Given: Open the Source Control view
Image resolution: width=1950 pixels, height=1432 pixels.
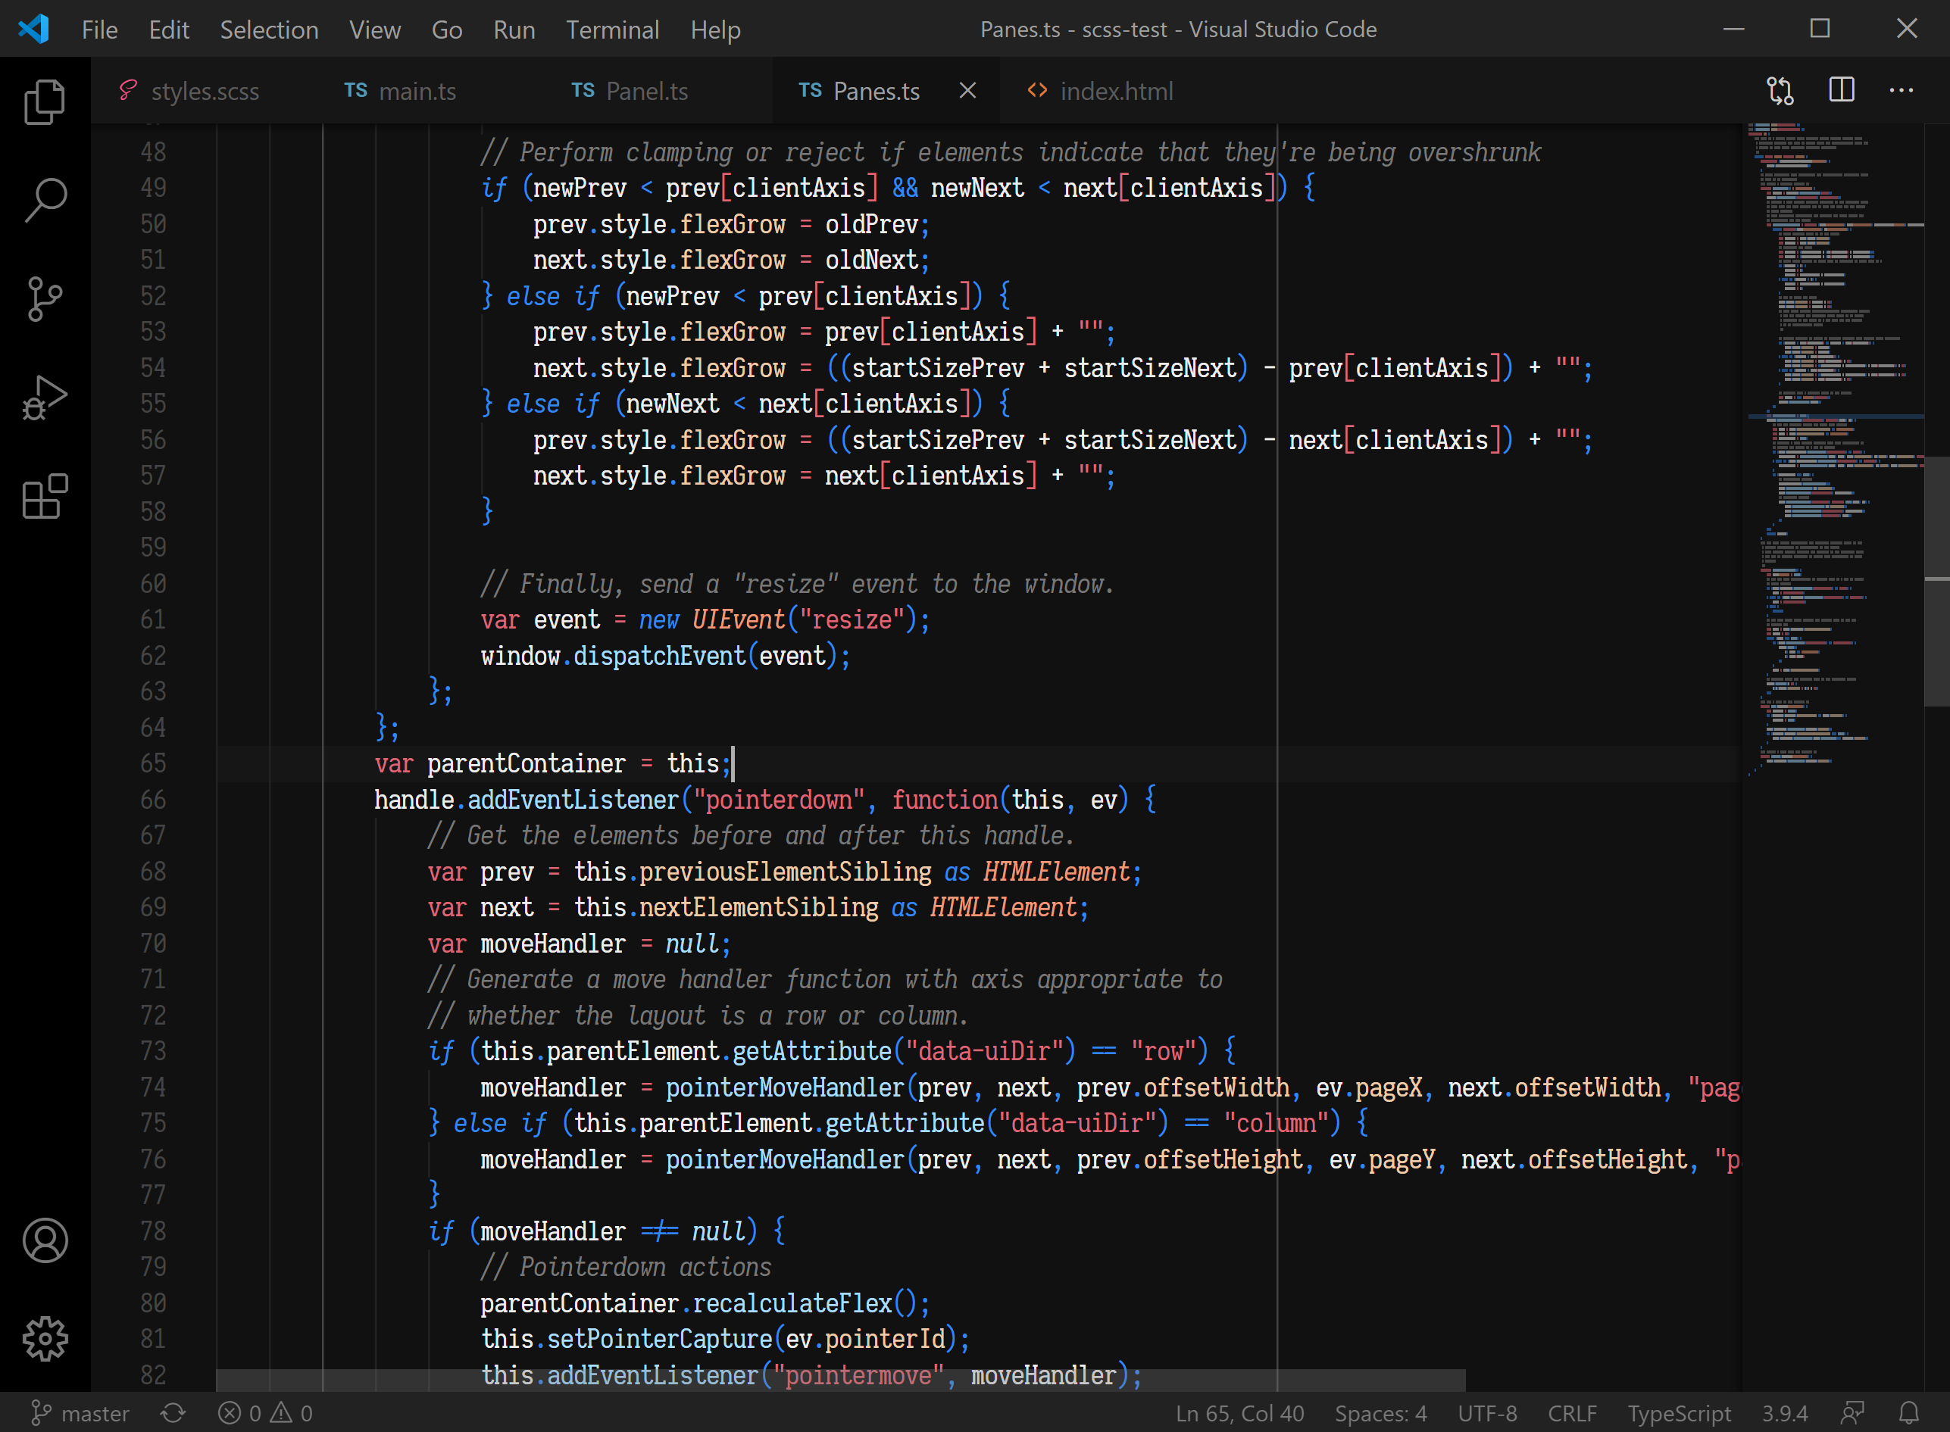Looking at the screenshot, I should 45,299.
